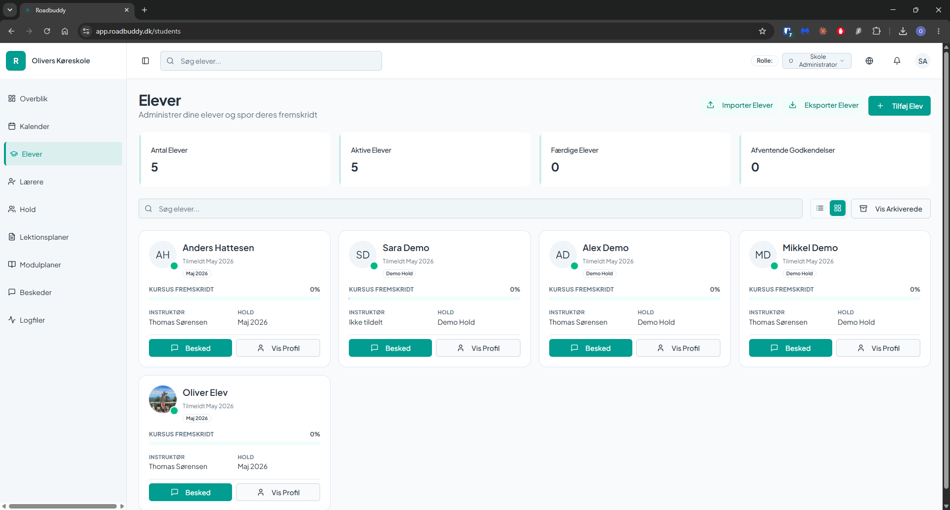Viewport: 950px width, 510px height.
Task: View Alex Demo's profile
Action: tap(678, 348)
